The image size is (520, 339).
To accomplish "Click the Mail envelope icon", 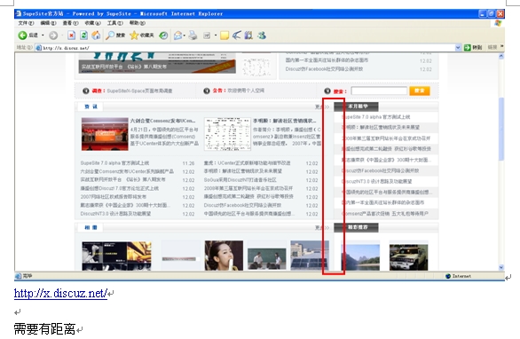I will coord(177,35).
